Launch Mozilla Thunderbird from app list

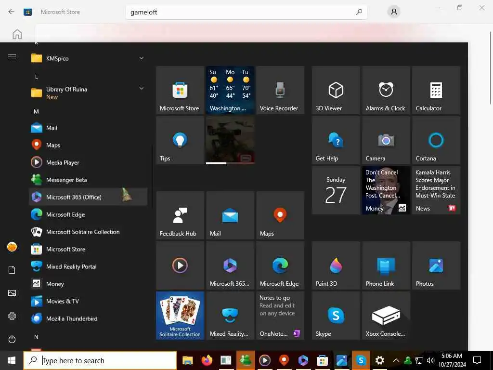coord(88,318)
